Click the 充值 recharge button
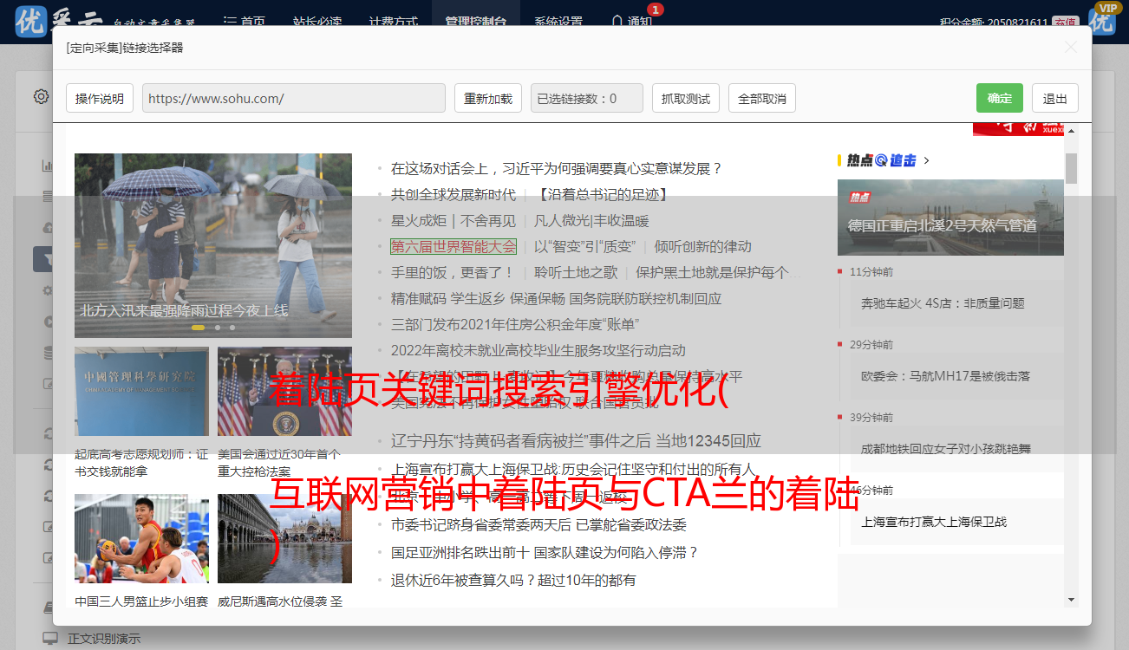The height and width of the screenshot is (650, 1129). (1066, 23)
